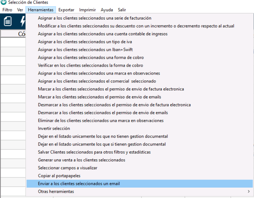
Task: Open the Filtro menu
Action: tap(7, 10)
